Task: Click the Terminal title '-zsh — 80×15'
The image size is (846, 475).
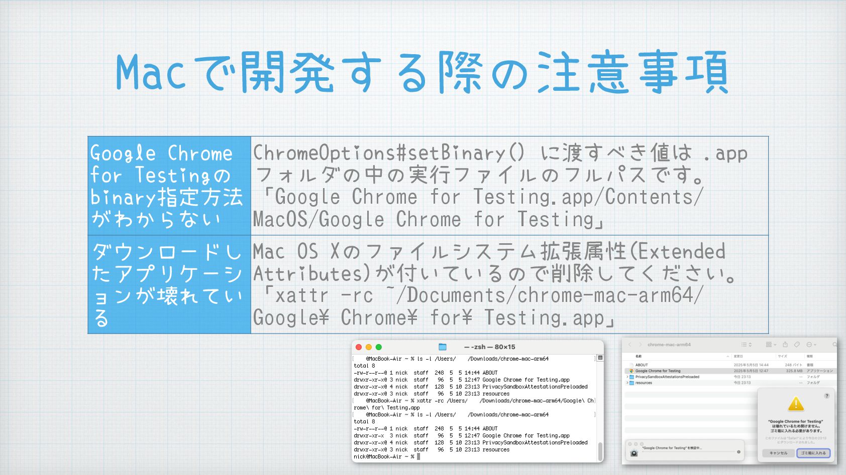Action: (x=490, y=347)
